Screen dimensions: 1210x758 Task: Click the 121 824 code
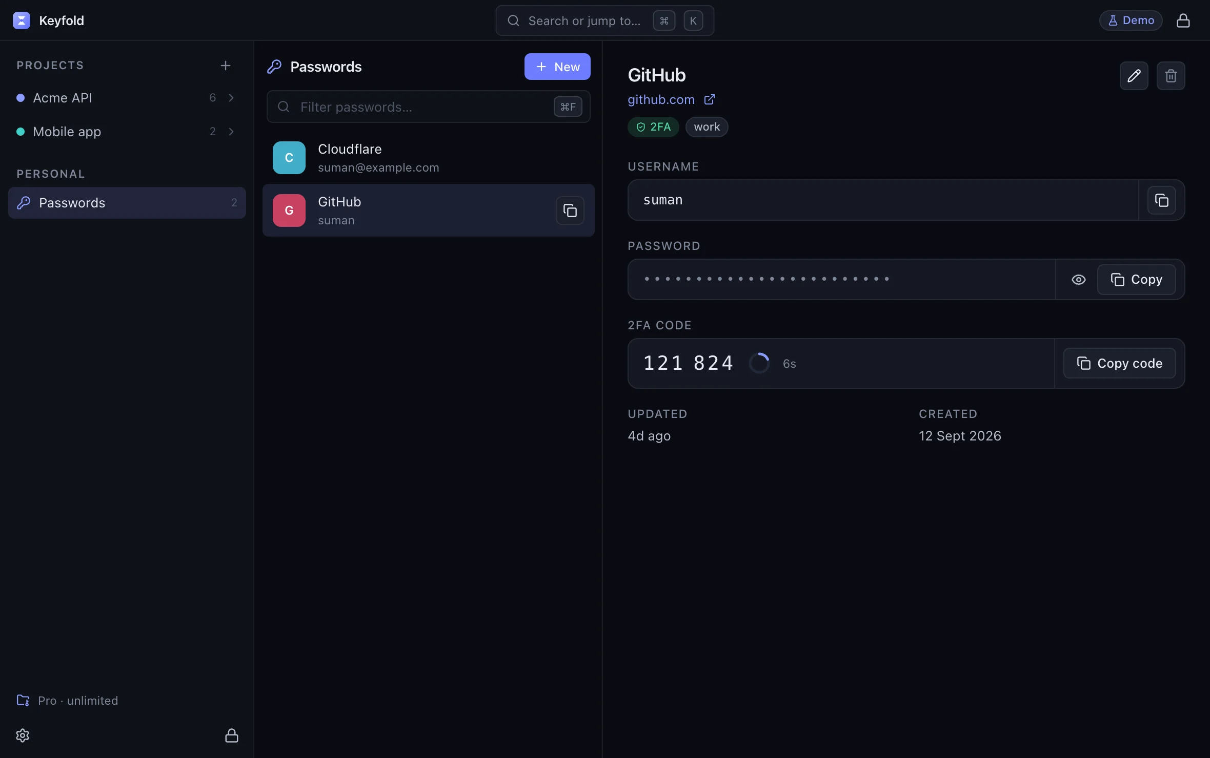[688, 363]
